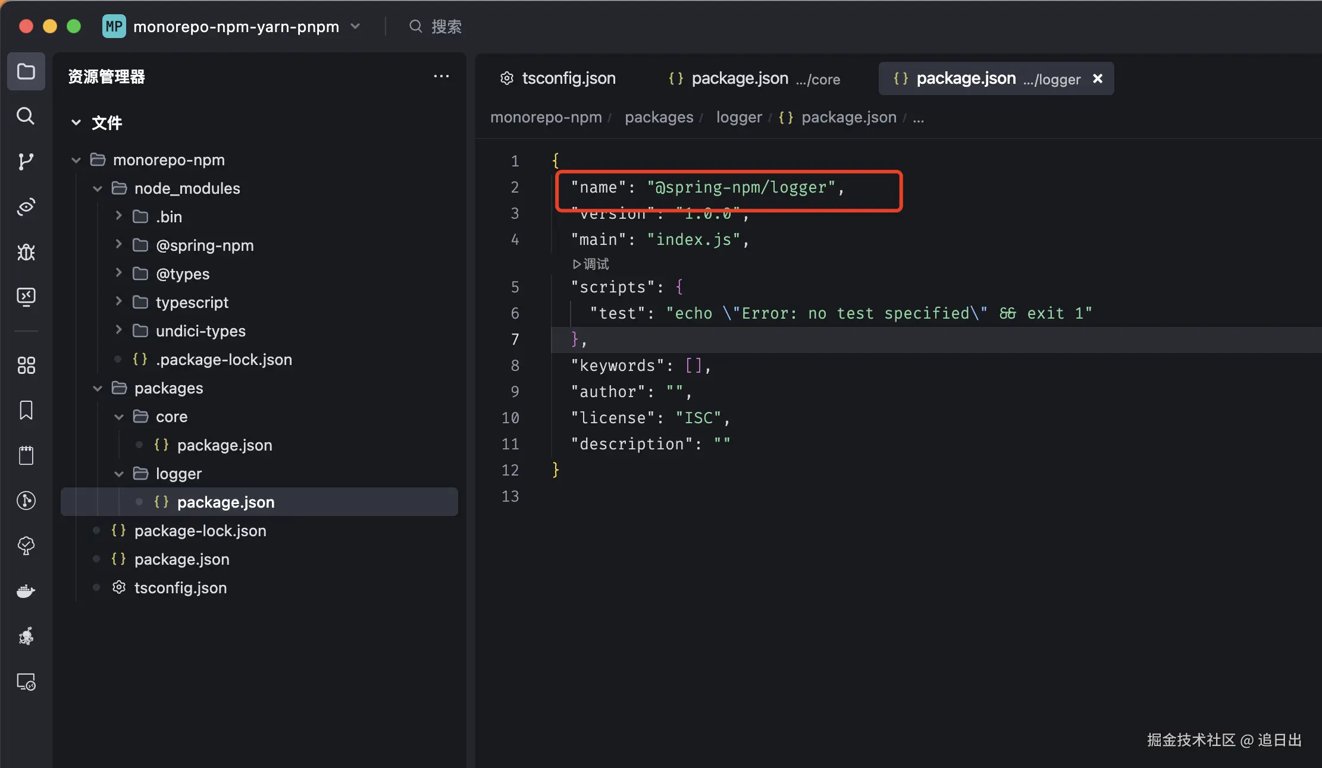Open the Explorer folder icon in sidebar

point(26,72)
